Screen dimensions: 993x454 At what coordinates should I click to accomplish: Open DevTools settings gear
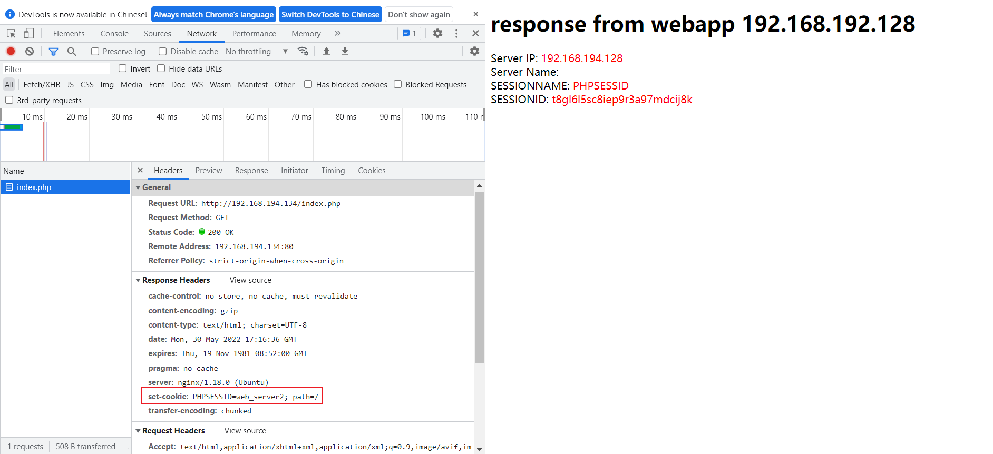pos(437,33)
